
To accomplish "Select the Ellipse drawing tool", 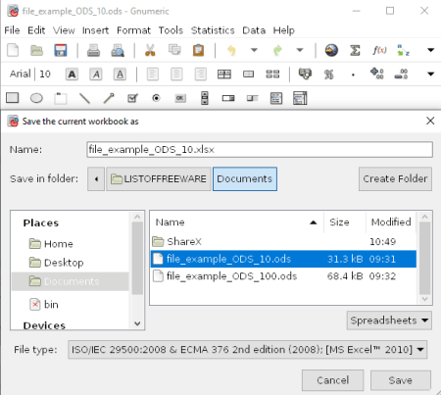I will click(x=36, y=98).
